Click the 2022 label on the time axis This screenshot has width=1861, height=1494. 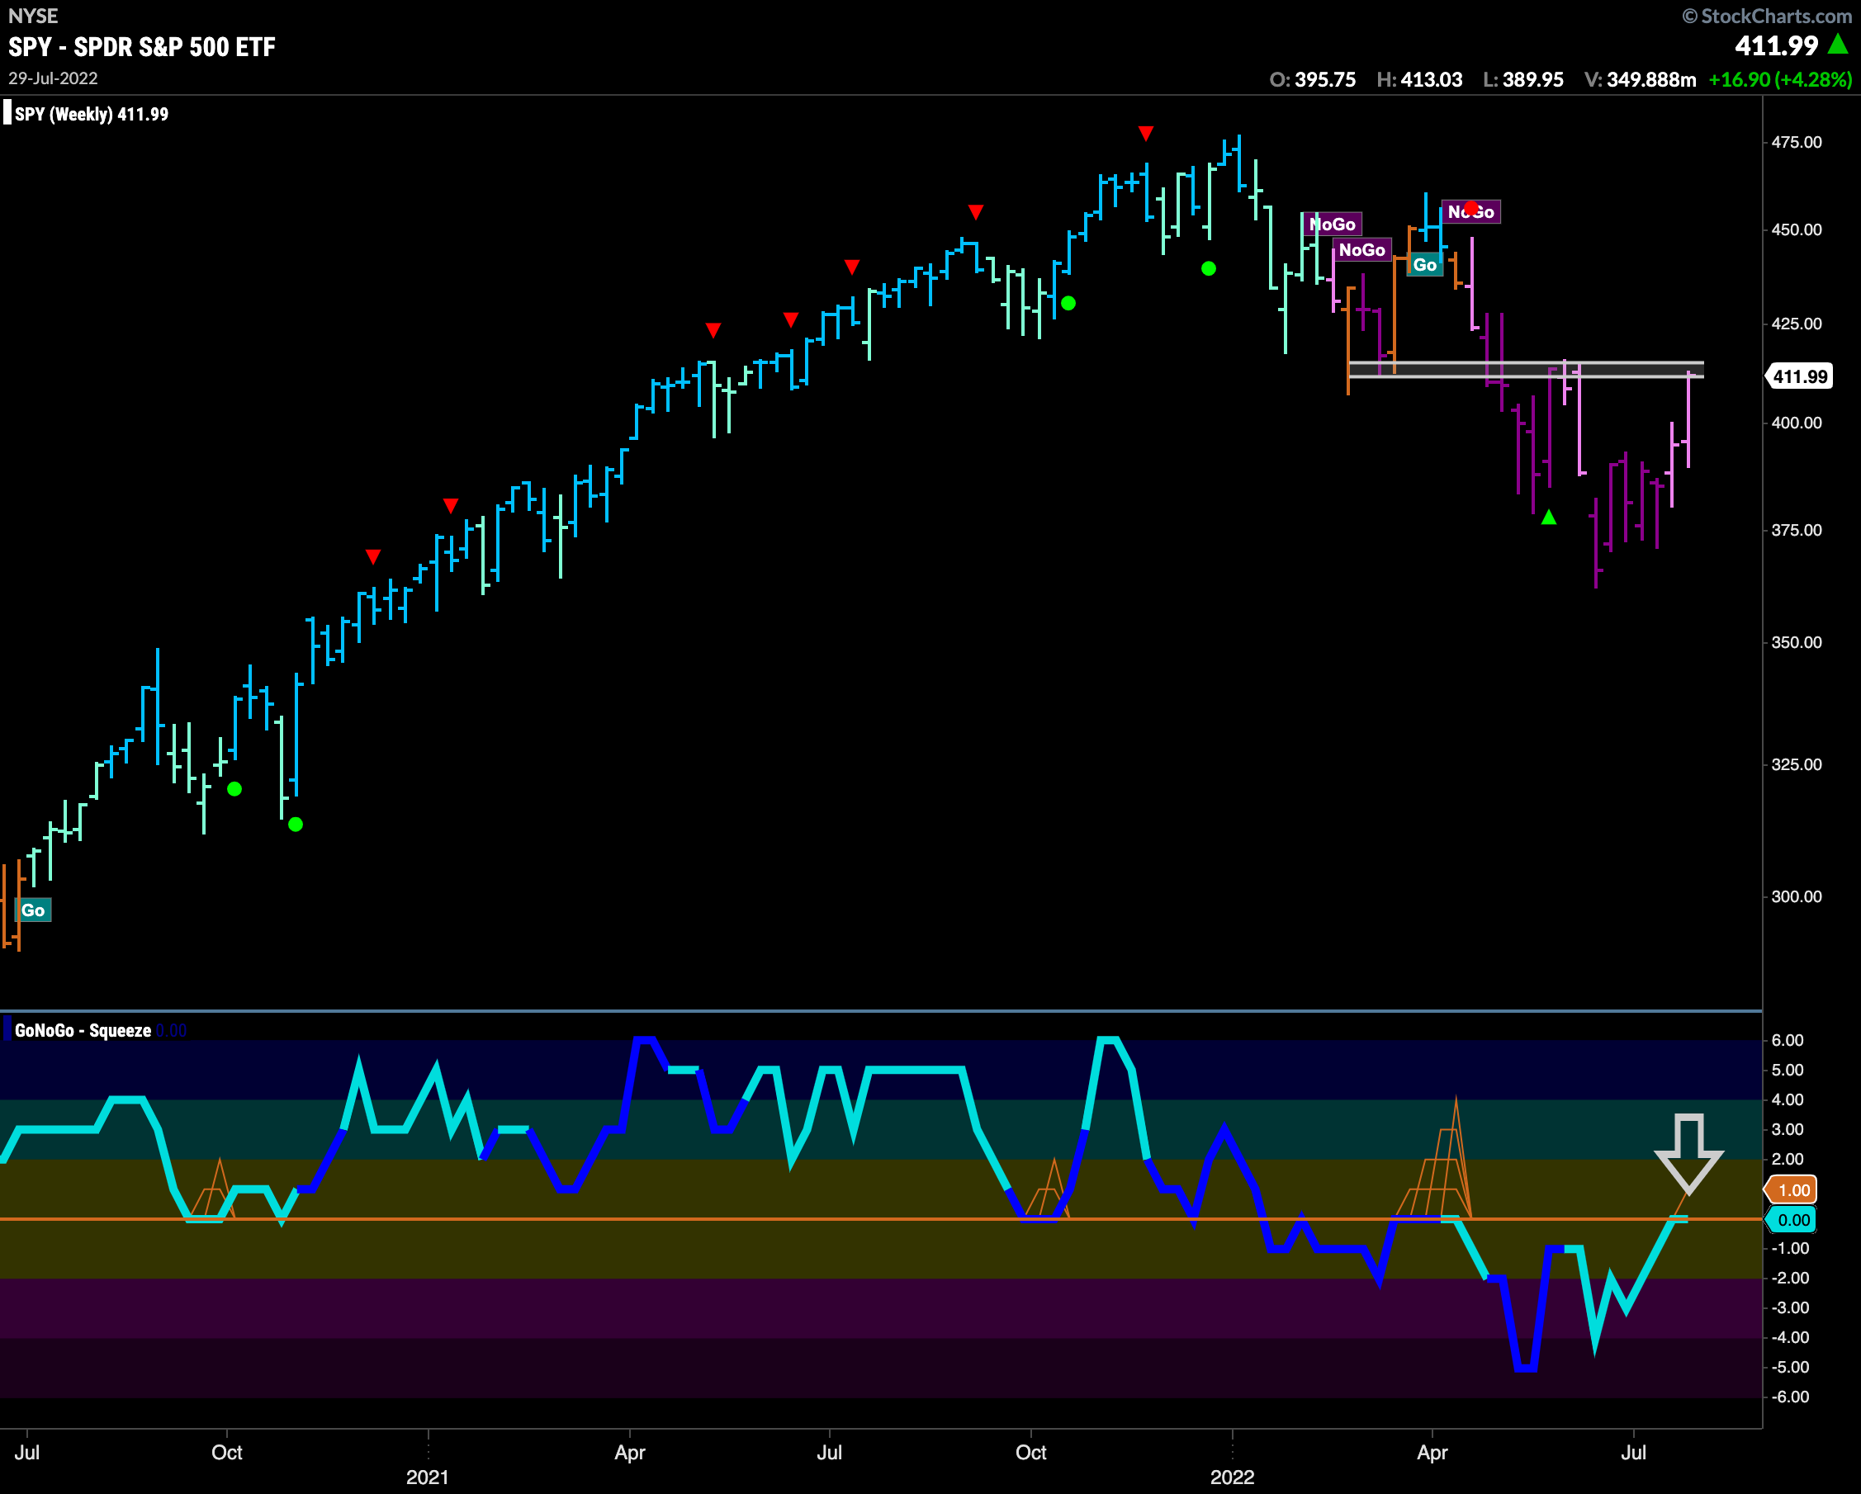(1232, 1477)
